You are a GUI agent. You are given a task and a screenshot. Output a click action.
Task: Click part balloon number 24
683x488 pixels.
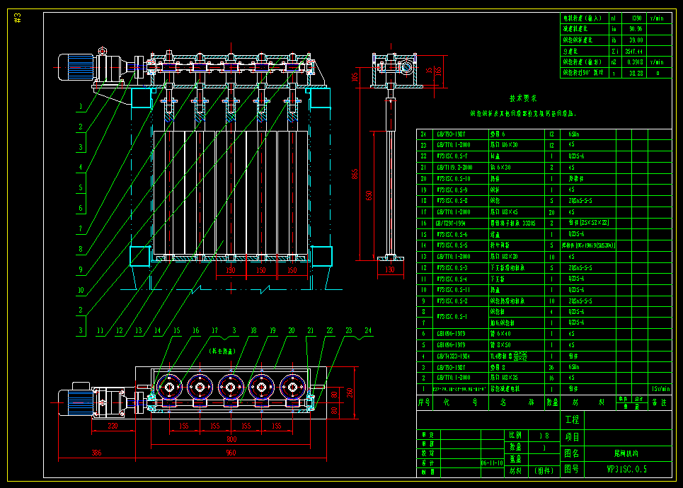pos(368,331)
